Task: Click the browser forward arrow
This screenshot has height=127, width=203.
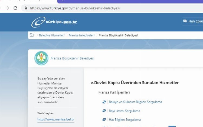Action: [7, 8]
